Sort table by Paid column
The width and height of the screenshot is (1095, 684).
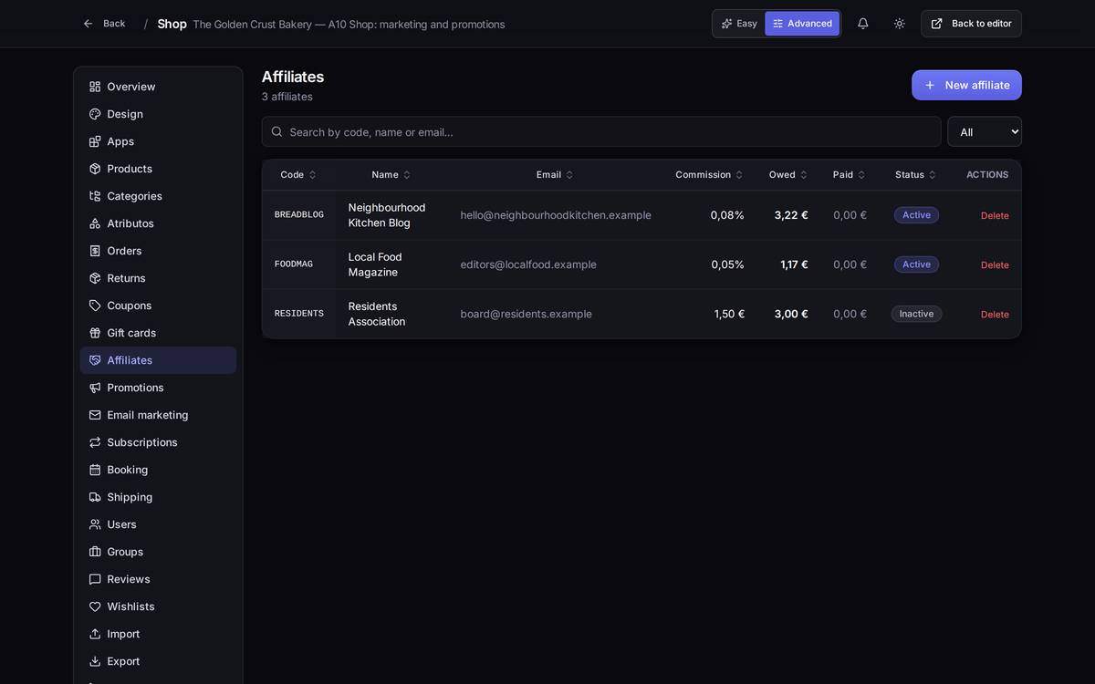pyautogui.click(x=850, y=175)
